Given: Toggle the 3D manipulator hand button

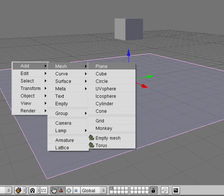Looking at the screenshot, I should 54,190.
